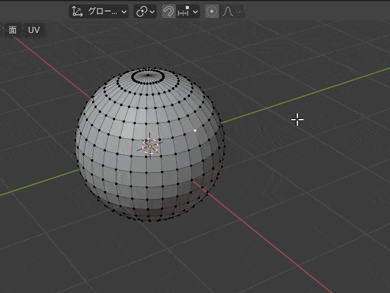Viewport: 390px width, 293px height.
Task: Click the 3D cursor at sphere center
Action: (150, 146)
